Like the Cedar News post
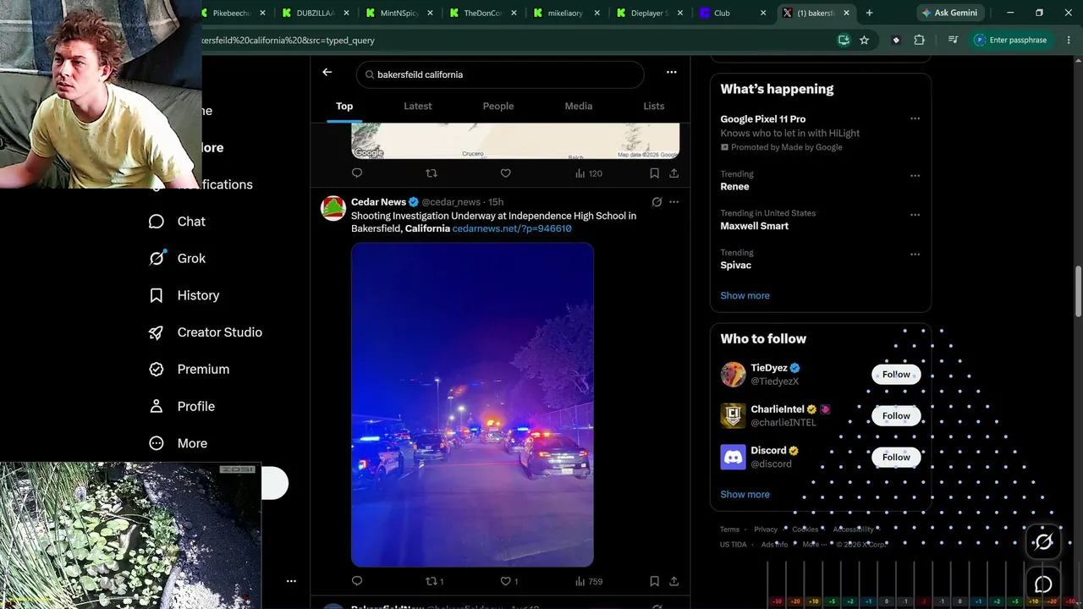This screenshot has height=609, width=1083. tap(509, 581)
